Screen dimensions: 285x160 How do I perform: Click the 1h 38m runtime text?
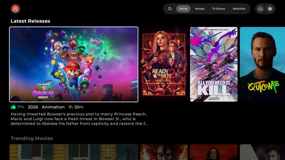pyautogui.click(x=76, y=107)
